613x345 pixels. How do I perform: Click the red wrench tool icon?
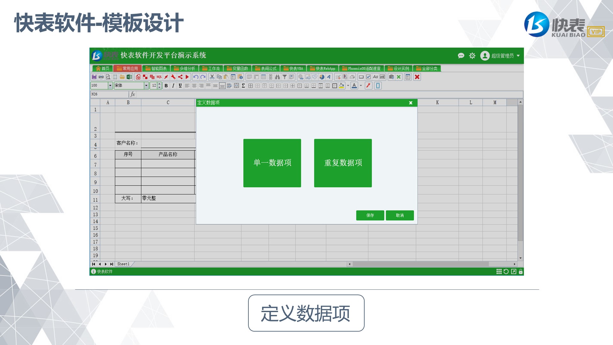click(173, 77)
